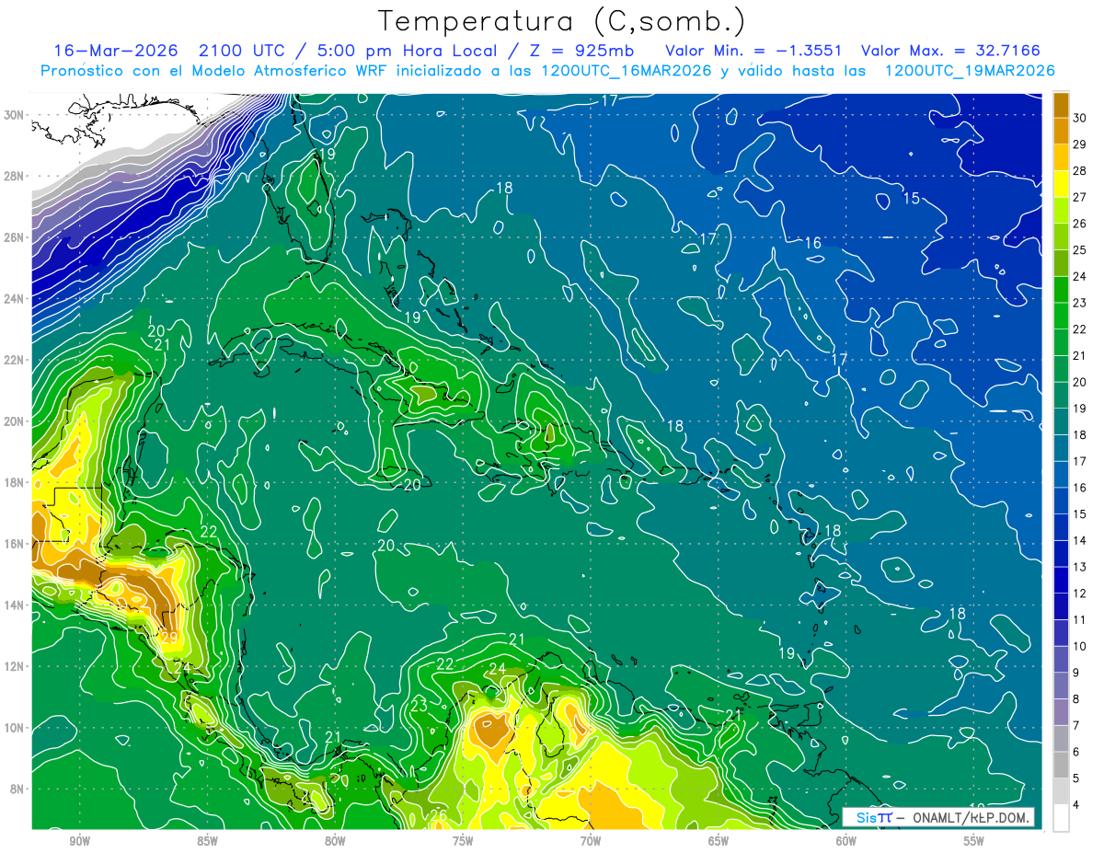Click the dark orange swatch atop the colorbar
This screenshot has width=1104, height=853.
tap(1061, 105)
